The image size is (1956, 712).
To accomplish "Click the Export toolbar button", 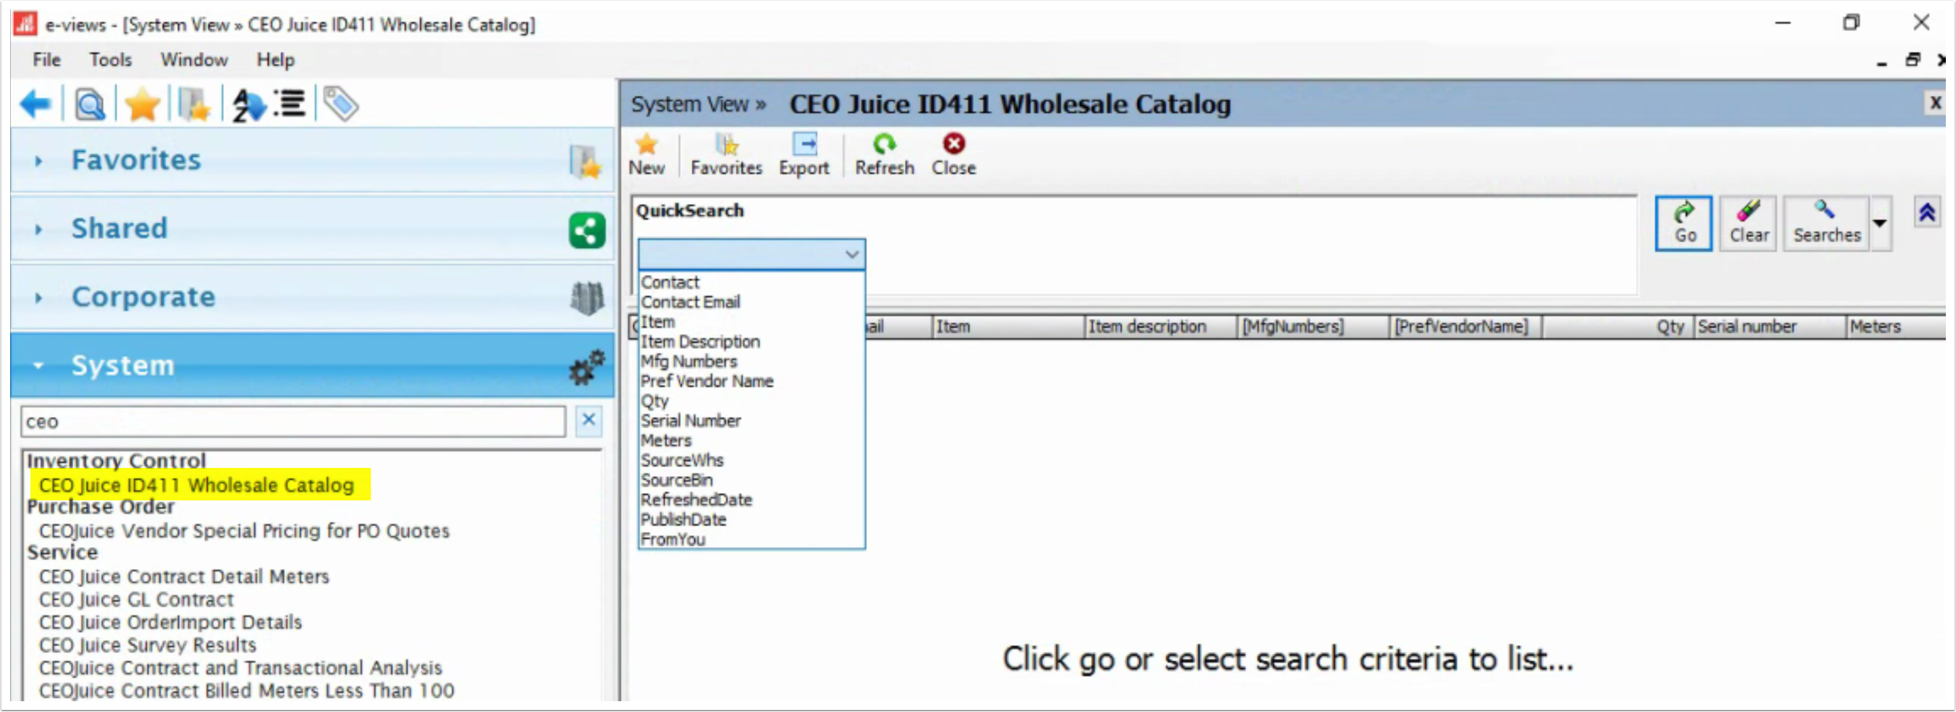I will click(x=804, y=155).
